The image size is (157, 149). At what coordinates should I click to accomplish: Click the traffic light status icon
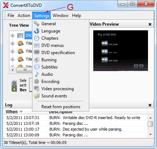click(14, 86)
